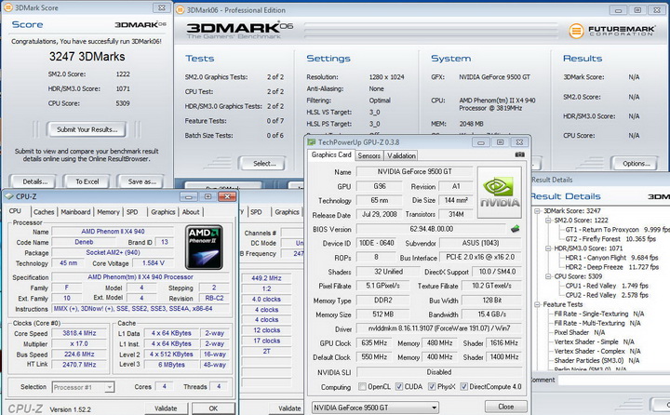Click the GPU Clock value 635 MHz
This screenshot has height=415, width=670.
coord(374,342)
